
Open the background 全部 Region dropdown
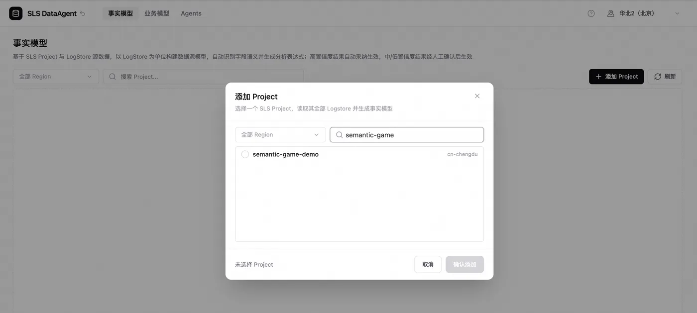coord(56,77)
